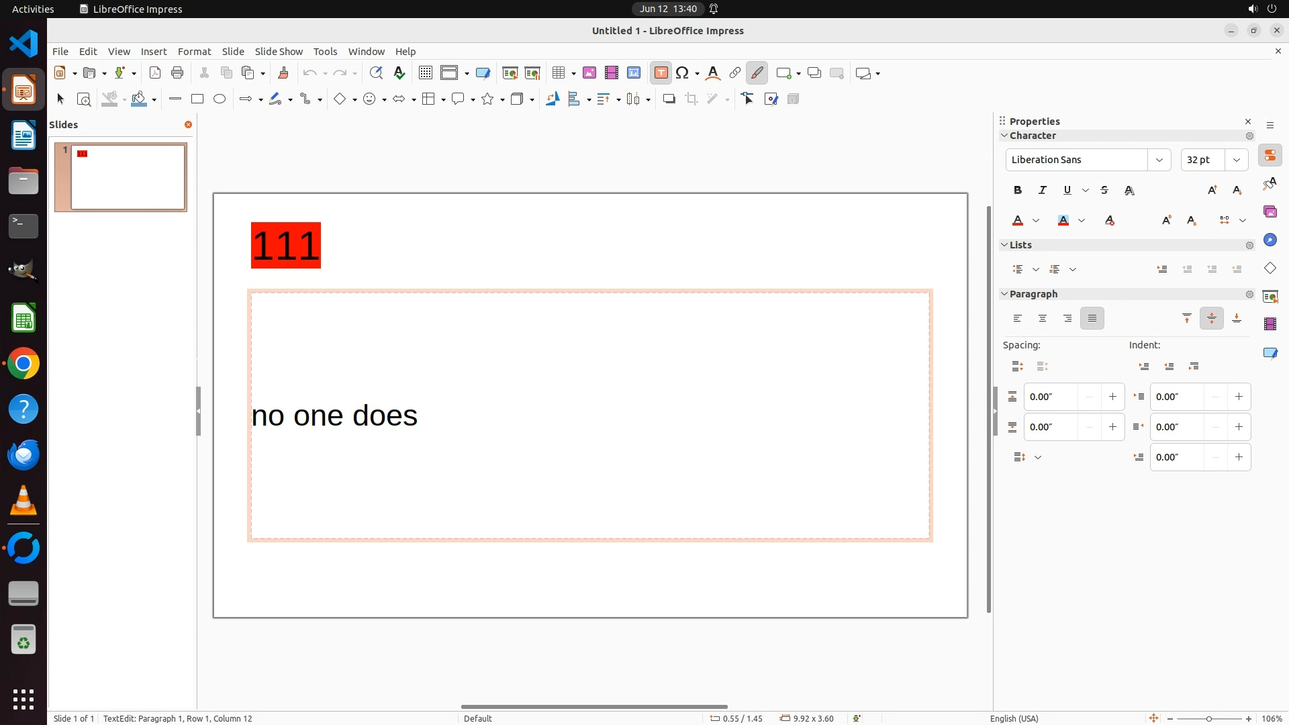Toggle Bold in Character panel
The image size is (1289, 725).
pos(1018,191)
